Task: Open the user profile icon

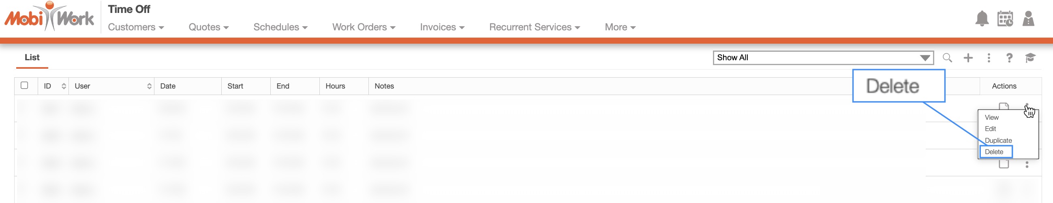Action: (1028, 19)
